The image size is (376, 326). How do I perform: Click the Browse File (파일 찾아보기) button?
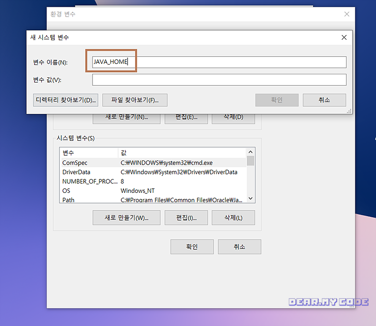(x=135, y=100)
